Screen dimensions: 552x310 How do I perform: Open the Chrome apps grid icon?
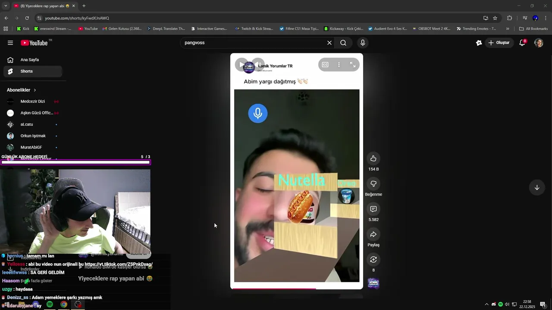(x=6, y=29)
